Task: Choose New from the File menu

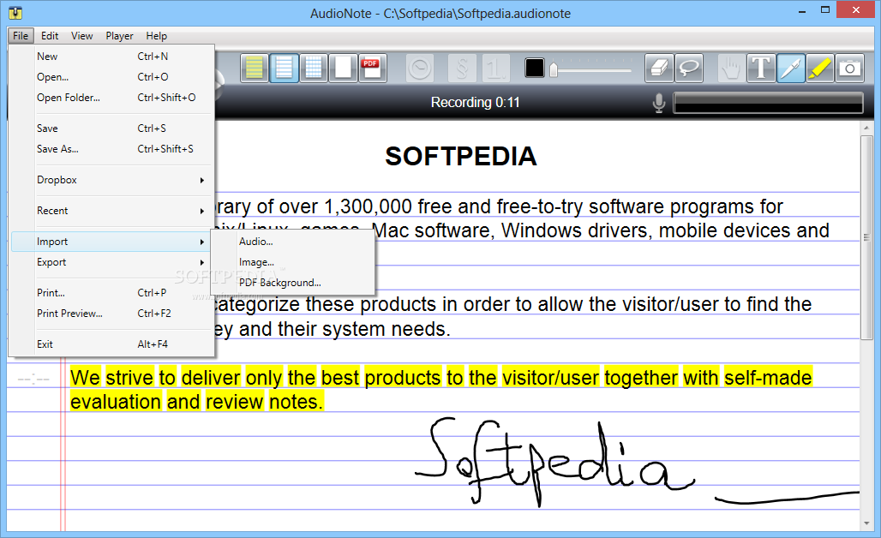Action: [112, 57]
